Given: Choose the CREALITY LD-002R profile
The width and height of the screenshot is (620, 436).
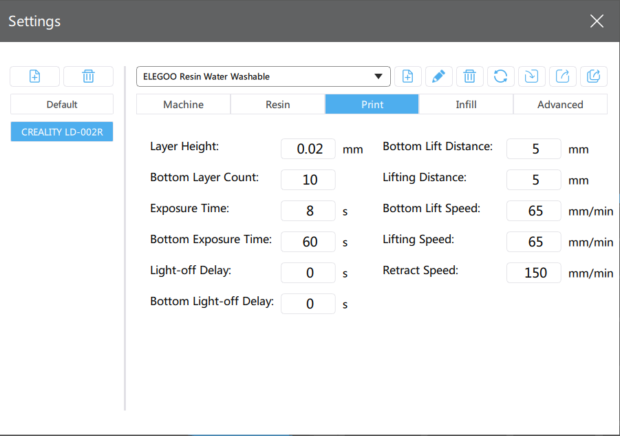Looking at the screenshot, I should click(62, 132).
